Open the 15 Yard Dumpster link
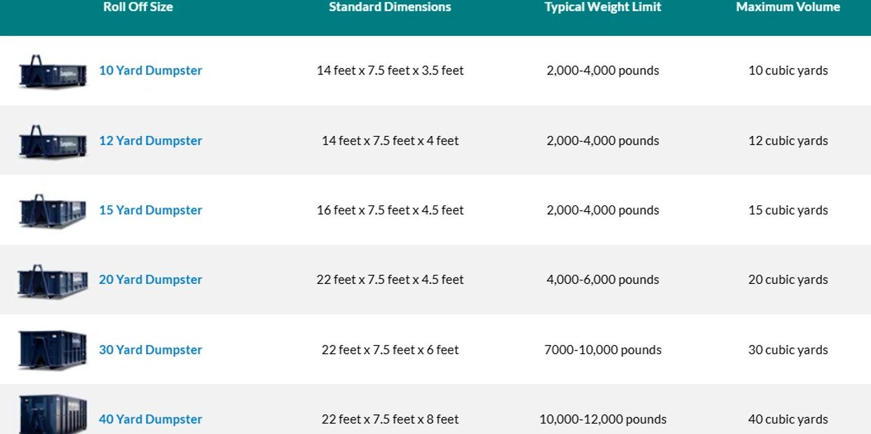Screen dimensions: 871x434 coord(150,210)
